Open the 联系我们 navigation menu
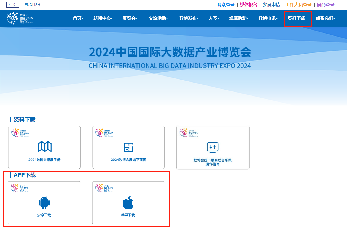 tap(325, 18)
